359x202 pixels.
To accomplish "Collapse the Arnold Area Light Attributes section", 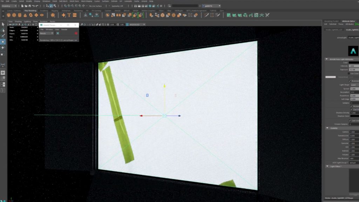I will [x=327, y=59].
